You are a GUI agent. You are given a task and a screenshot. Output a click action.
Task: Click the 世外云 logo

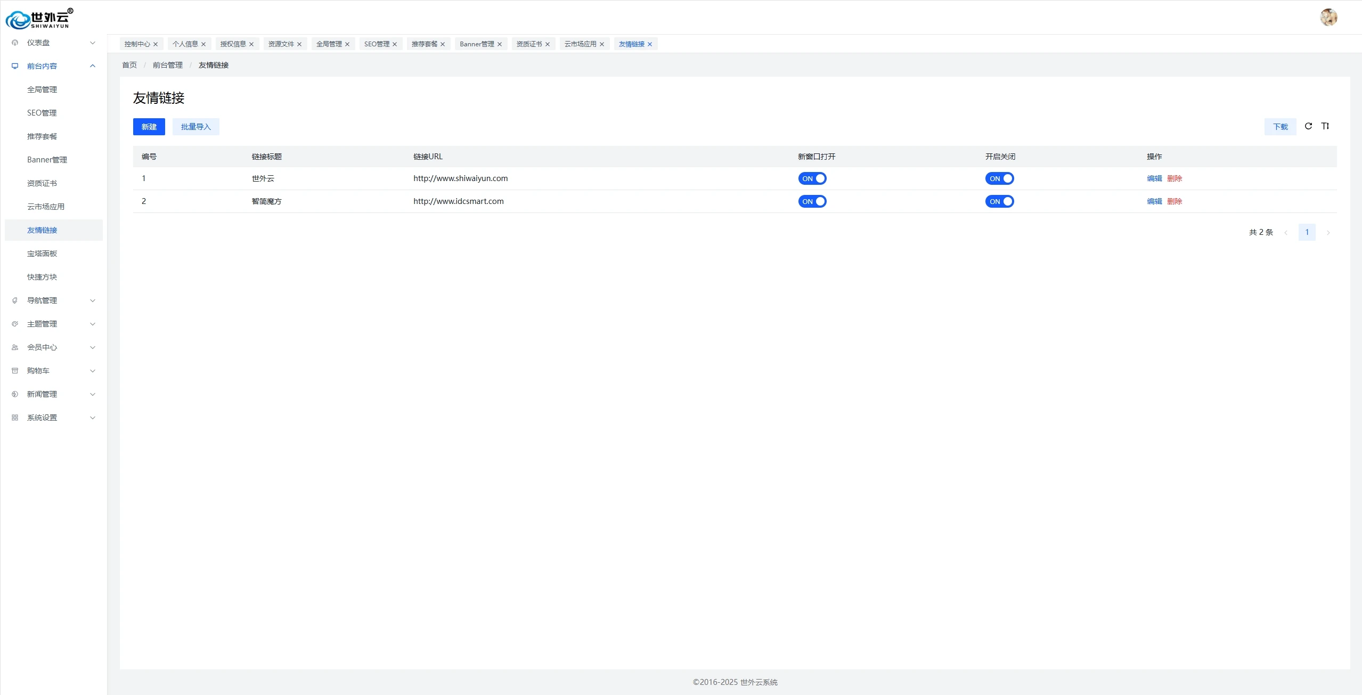tap(38, 19)
